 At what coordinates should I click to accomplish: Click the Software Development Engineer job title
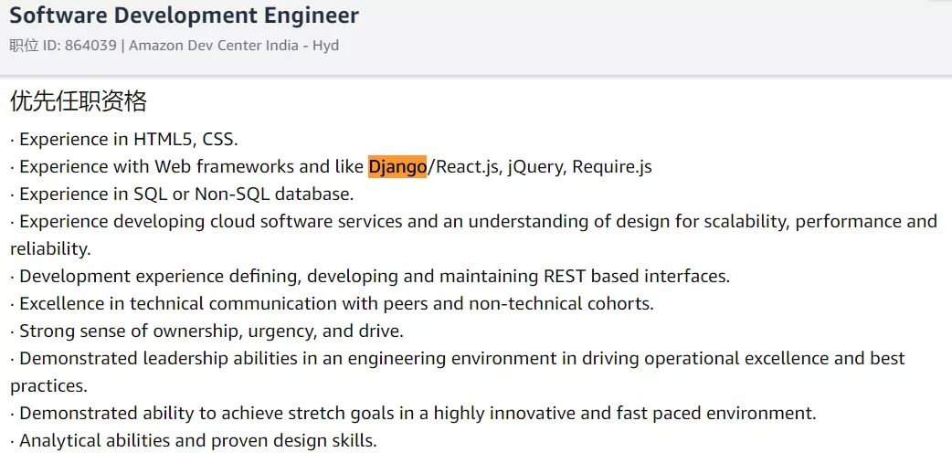click(184, 16)
